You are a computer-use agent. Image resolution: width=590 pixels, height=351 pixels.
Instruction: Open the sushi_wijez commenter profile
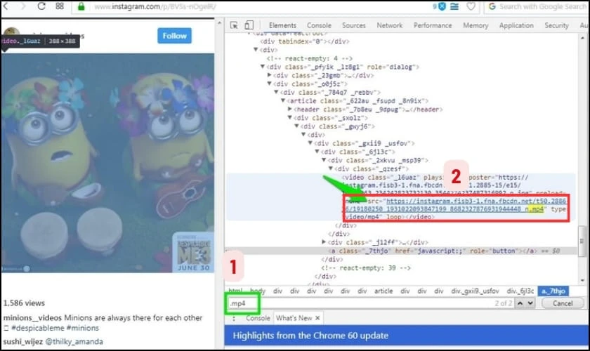point(23,342)
